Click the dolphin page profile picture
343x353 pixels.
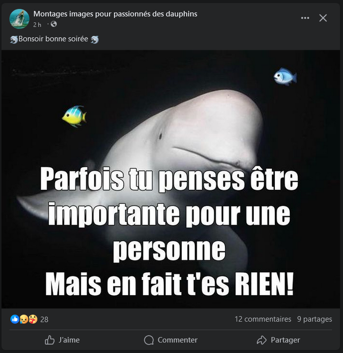[19, 19]
